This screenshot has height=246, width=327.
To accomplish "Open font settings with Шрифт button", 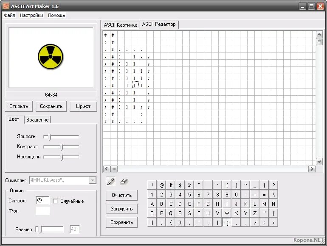I will click(x=83, y=106).
